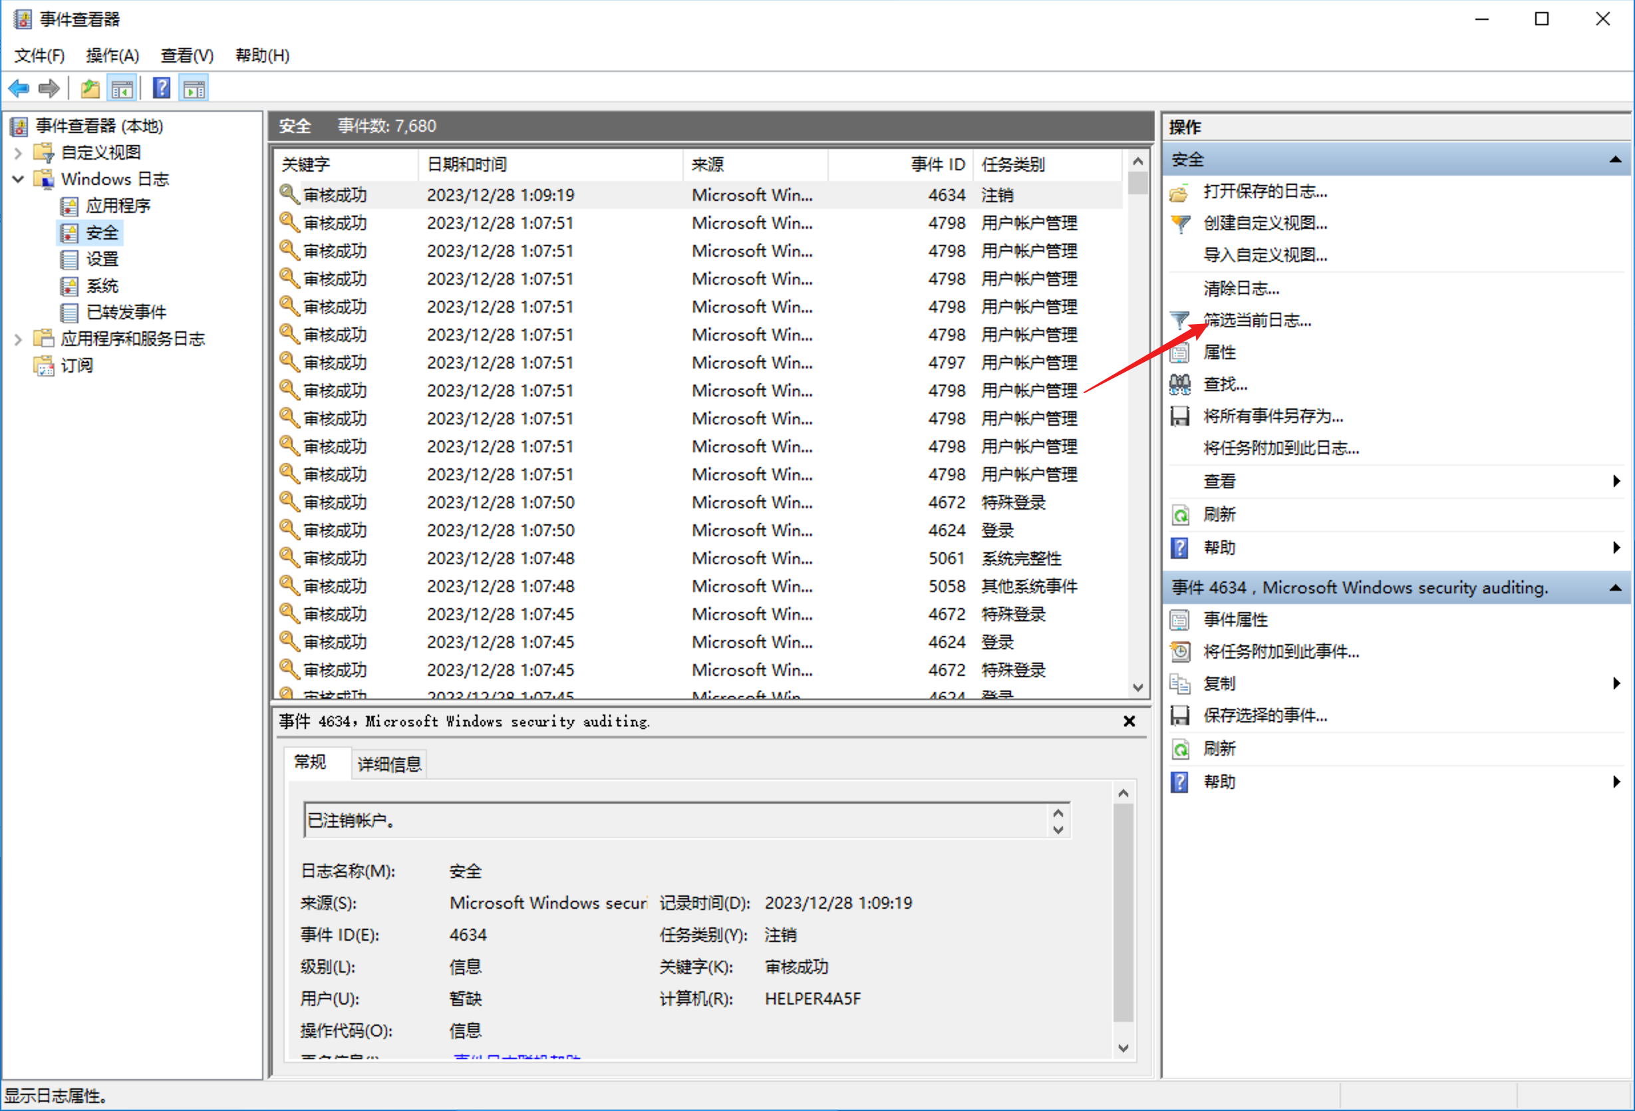1635x1111 pixels.
Task: Click event list scrollbar down arrow
Action: [x=1137, y=687]
